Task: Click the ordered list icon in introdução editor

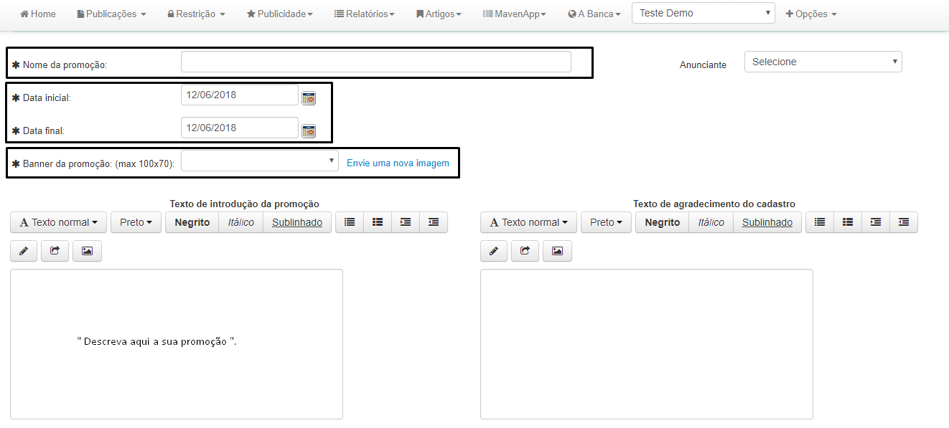Action: 378,222
